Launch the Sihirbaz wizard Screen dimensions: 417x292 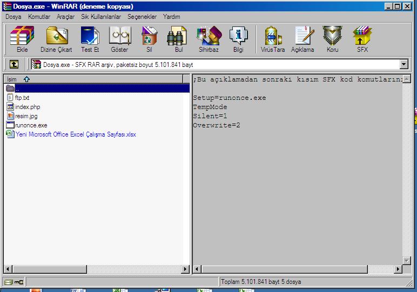[x=208, y=39]
